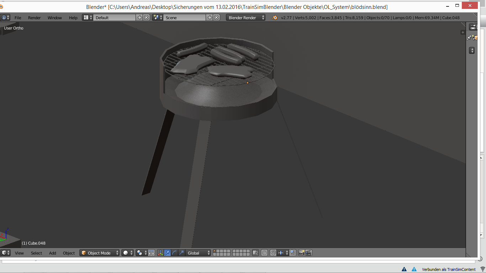Lock layers to scene toggle
Image resolution: width=486 pixels, height=273 pixels.
tap(255, 253)
